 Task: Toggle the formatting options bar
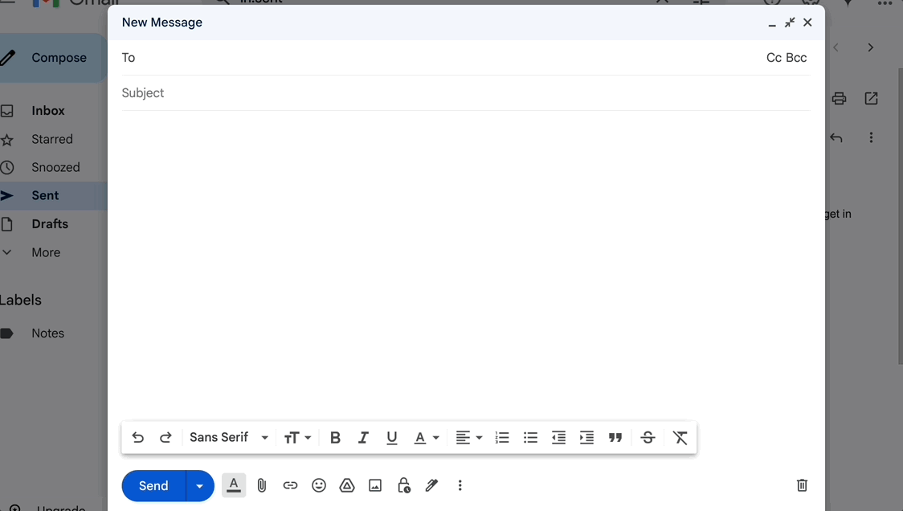click(x=234, y=485)
